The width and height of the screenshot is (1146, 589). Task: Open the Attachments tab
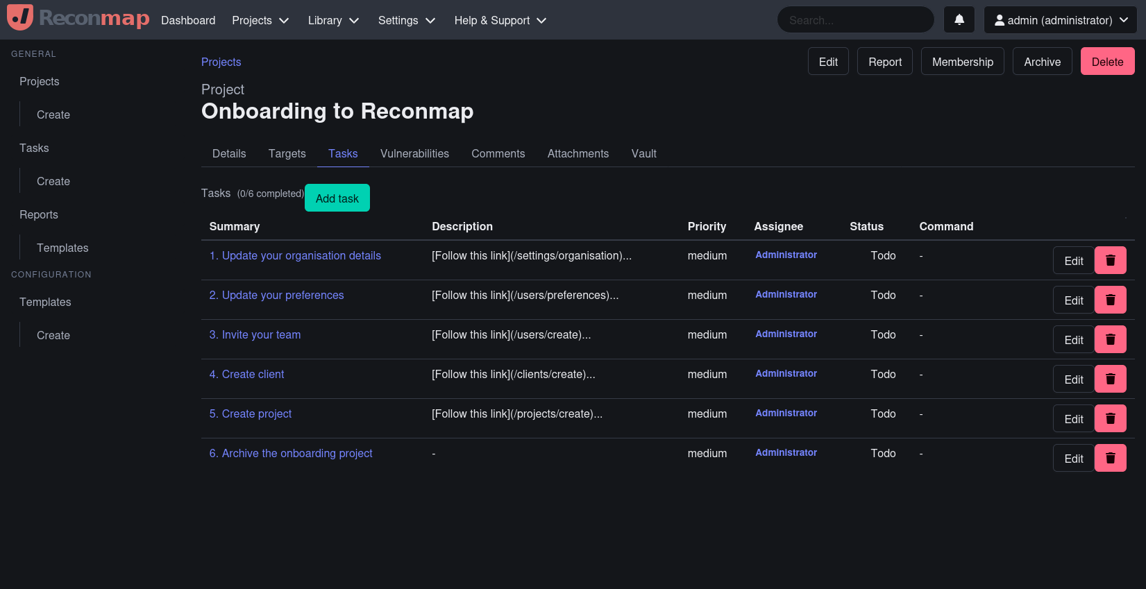[x=578, y=153]
